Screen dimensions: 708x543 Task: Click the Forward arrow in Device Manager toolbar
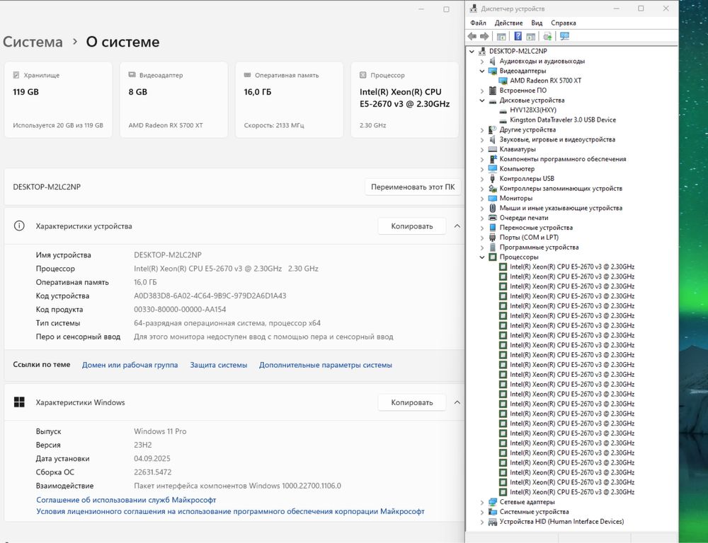tap(484, 37)
